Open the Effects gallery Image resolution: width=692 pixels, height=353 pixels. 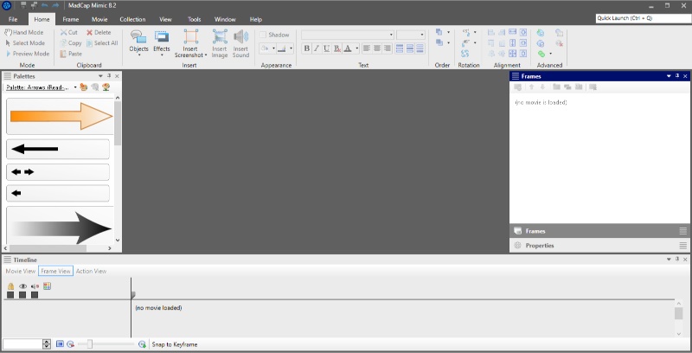coord(162,42)
